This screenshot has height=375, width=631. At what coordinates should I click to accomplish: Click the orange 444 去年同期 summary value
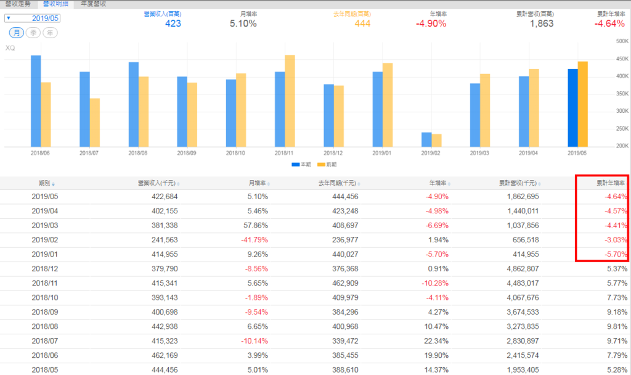pyautogui.click(x=362, y=23)
